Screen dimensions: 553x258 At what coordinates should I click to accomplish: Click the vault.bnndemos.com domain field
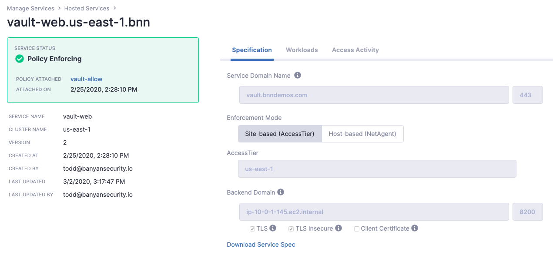pyautogui.click(x=374, y=95)
